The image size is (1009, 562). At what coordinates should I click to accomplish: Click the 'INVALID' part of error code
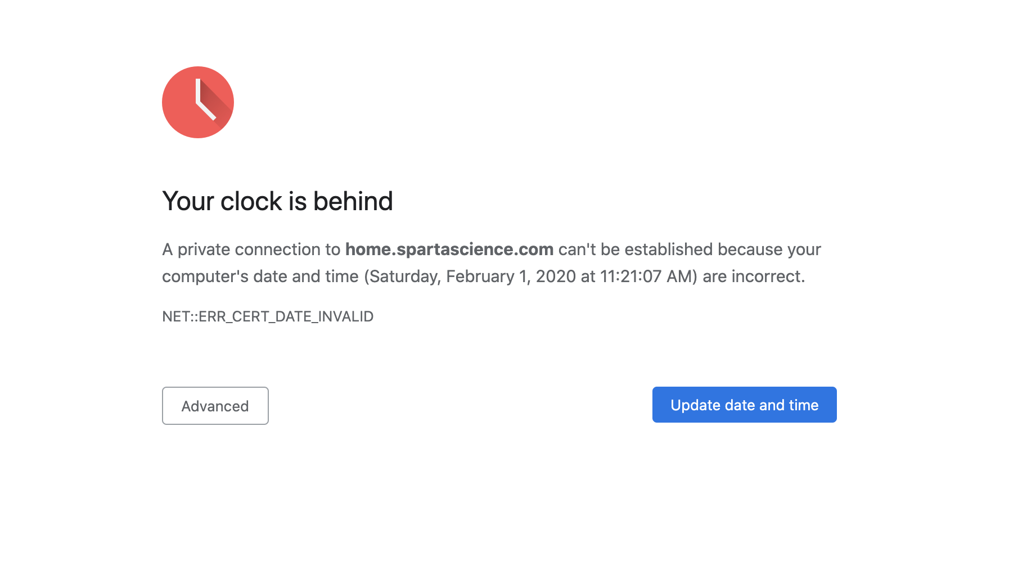coord(346,316)
